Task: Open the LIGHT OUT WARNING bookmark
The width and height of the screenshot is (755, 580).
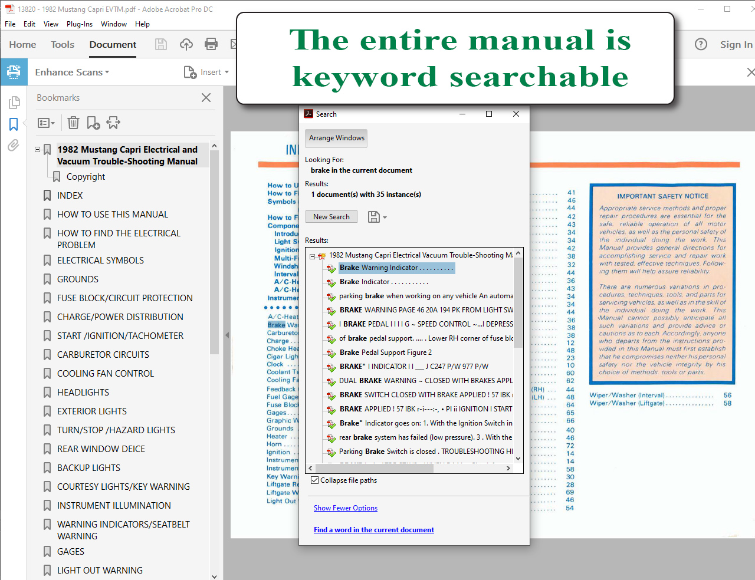Action: [100, 571]
